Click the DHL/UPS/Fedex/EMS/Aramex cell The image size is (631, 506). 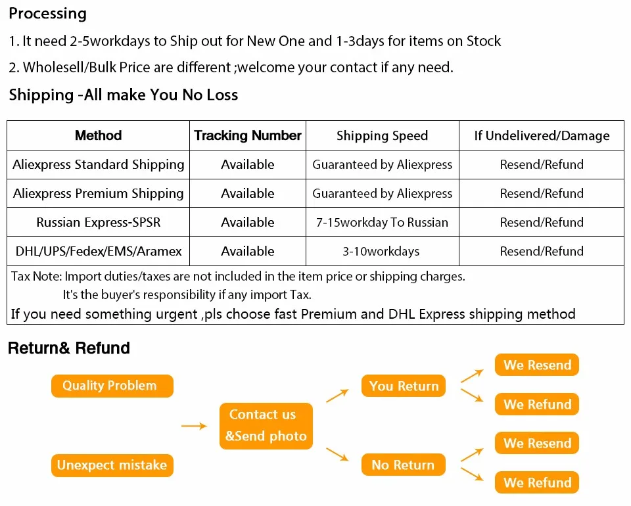98,251
